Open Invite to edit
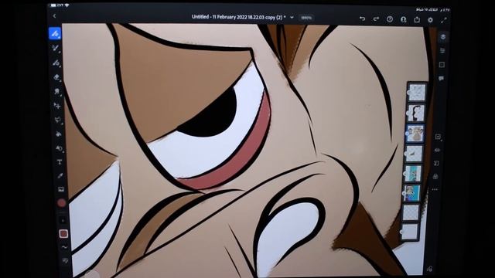 404,19
